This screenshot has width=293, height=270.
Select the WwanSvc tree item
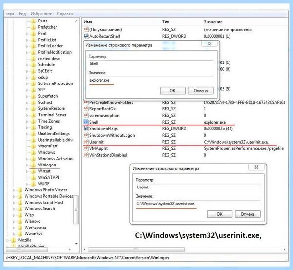pyautogui.click(x=33, y=234)
